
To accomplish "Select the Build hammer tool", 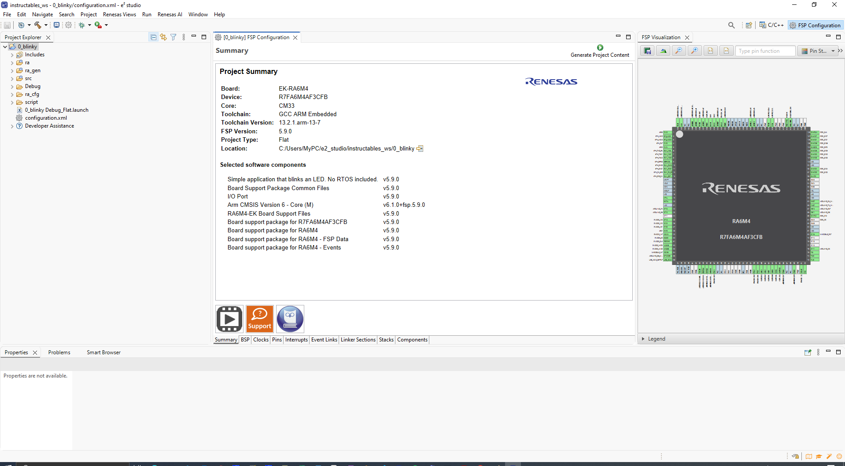I will 37,25.
